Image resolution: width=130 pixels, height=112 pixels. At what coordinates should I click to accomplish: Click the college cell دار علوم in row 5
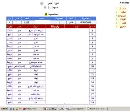(x=36, y=47)
